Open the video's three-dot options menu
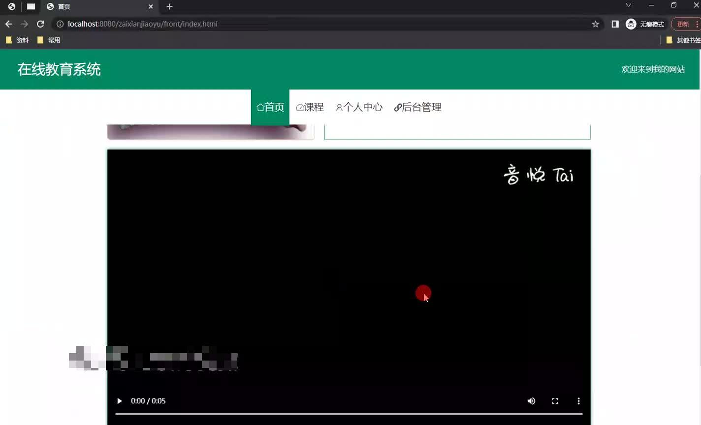701x425 pixels. click(578, 401)
